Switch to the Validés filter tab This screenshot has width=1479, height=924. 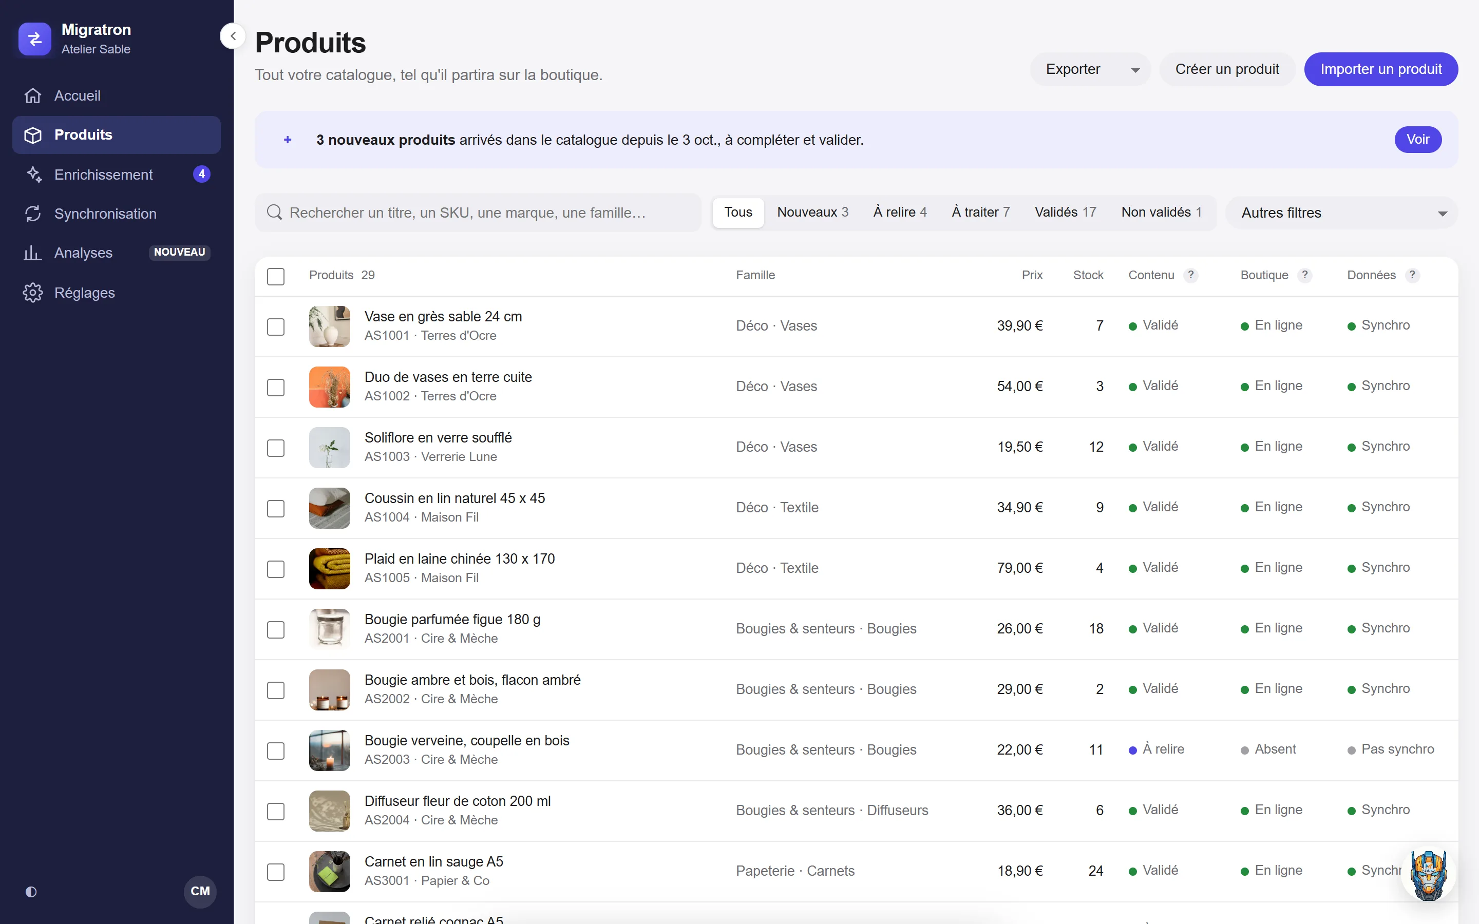(1065, 212)
